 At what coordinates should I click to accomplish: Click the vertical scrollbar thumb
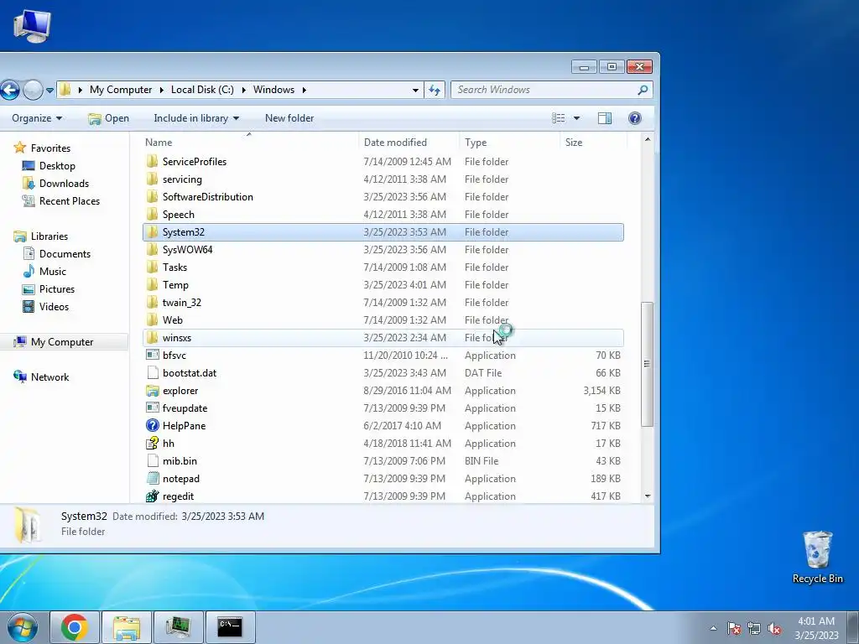[x=647, y=364]
